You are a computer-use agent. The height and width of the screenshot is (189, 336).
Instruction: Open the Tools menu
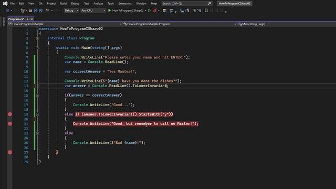(x=111, y=4)
